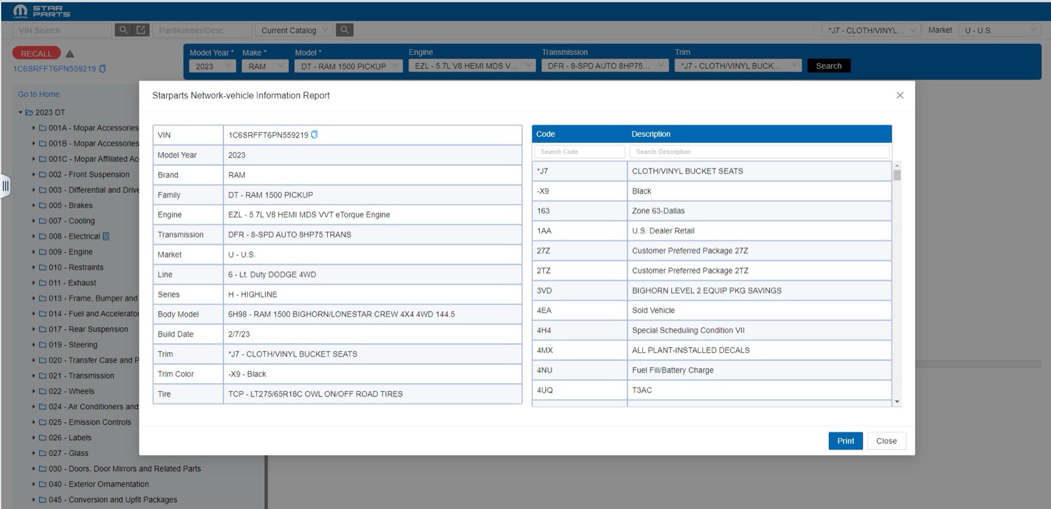Open the top-right trim *J7 dropdown
The height and width of the screenshot is (509, 1051).
coord(871,30)
